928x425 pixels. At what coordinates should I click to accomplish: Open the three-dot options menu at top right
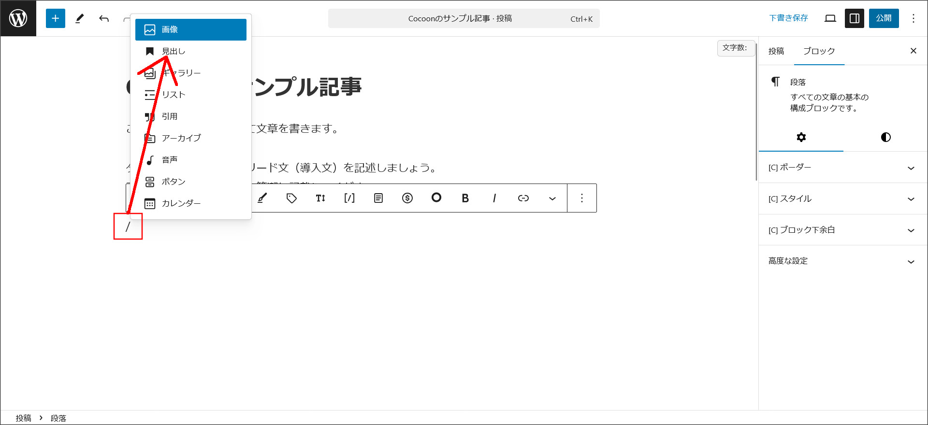(913, 18)
